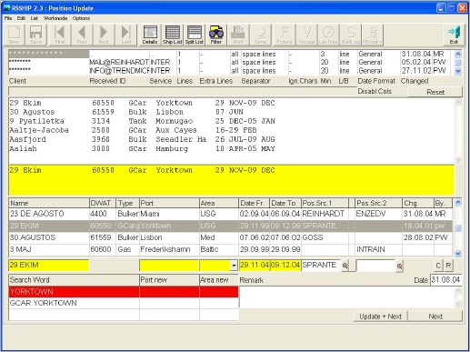This screenshot has width=470, height=352.
Task: Click the SPRANTE source field
Action: click(321, 265)
